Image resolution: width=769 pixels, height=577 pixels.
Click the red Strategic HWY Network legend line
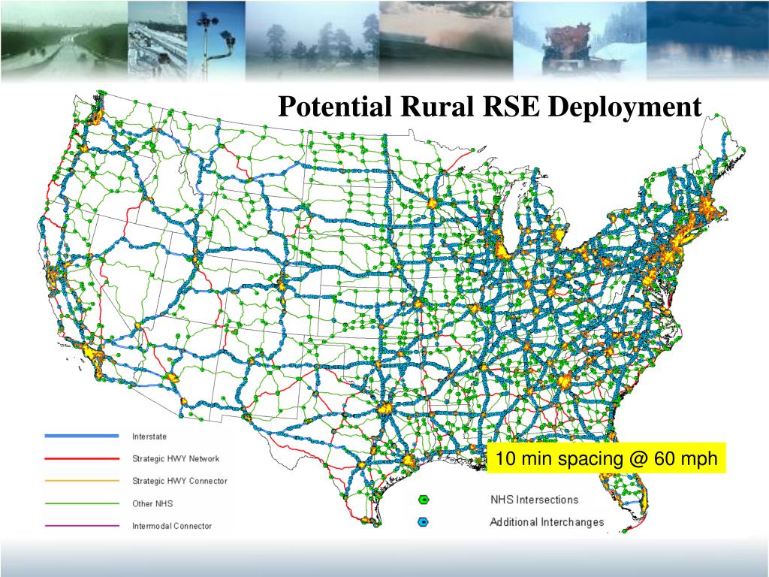pyautogui.click(x=82, y=458)
